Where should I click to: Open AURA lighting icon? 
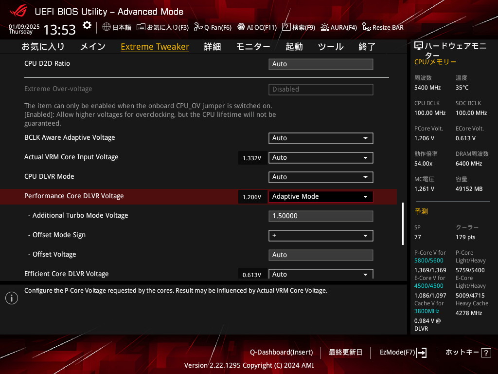pos(324,27)
